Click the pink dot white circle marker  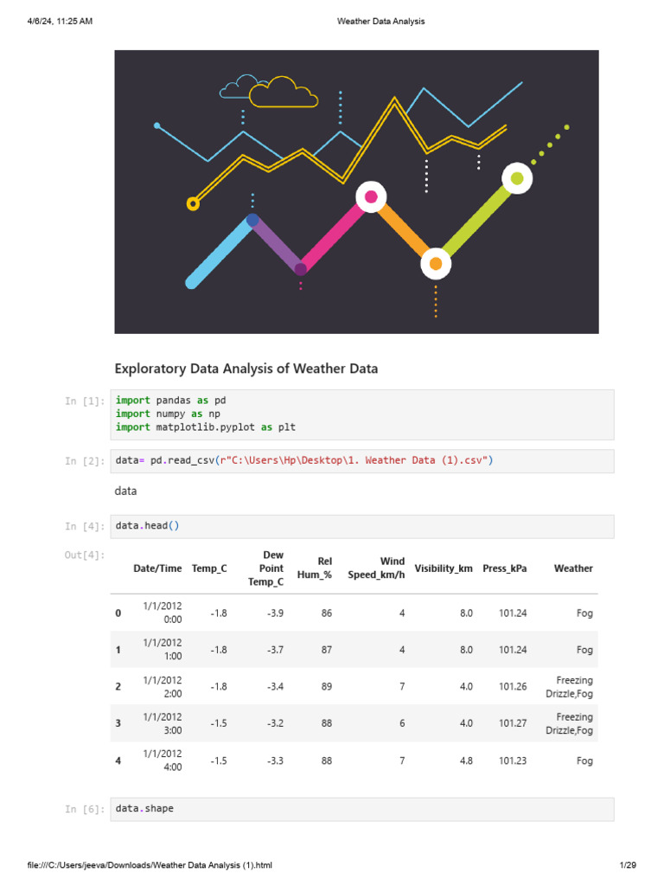[x=371, y=196]
